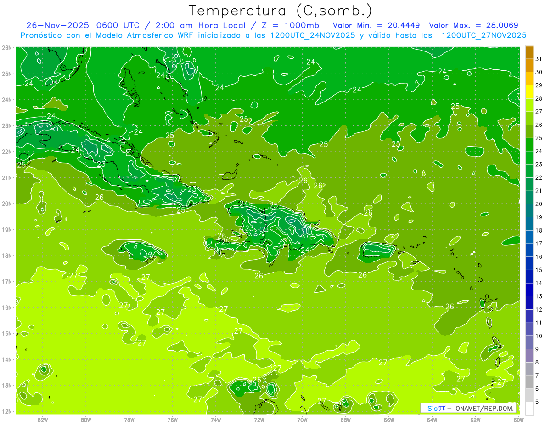
Task: Click the title 'Temperatura (C,somb.)'
Action: pos(281,11)
